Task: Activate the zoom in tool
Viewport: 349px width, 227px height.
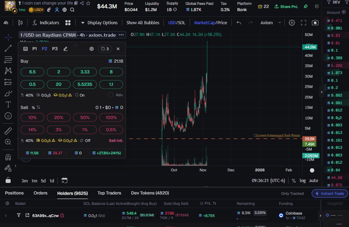Action: point(8,142)
